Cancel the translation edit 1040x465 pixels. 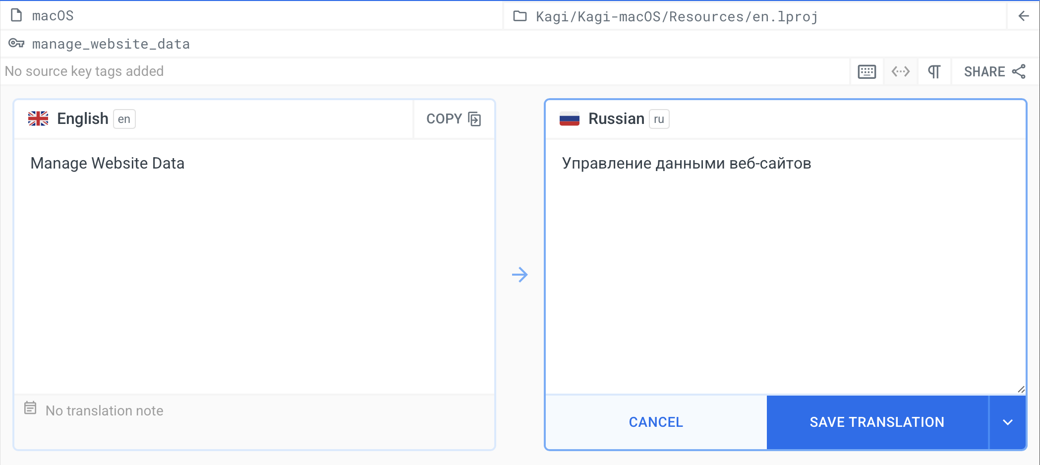(655, 422)
